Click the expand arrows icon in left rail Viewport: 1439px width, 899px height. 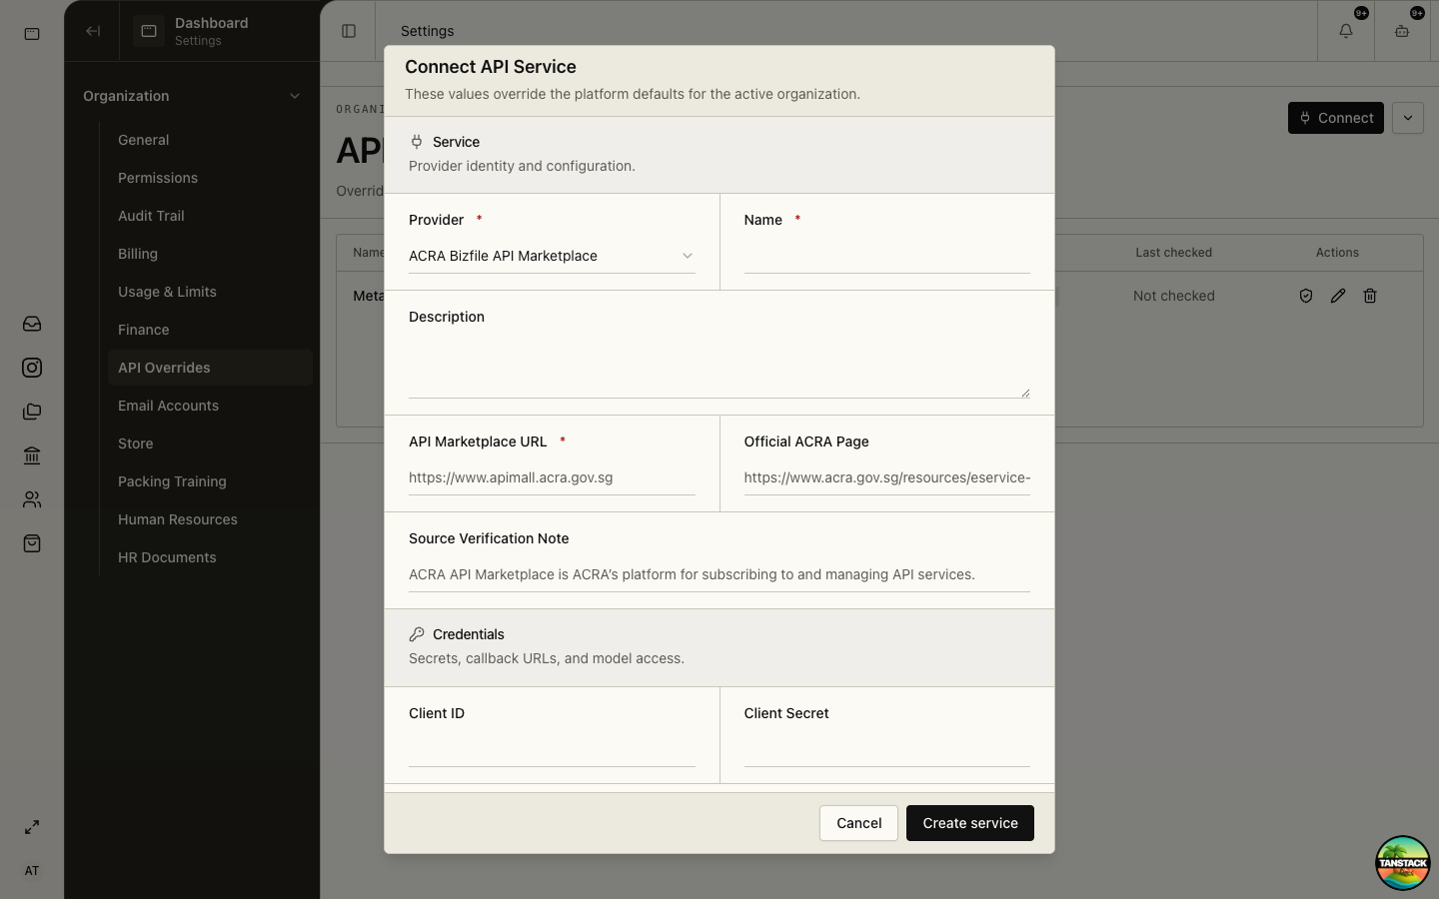tap(32, 827)
